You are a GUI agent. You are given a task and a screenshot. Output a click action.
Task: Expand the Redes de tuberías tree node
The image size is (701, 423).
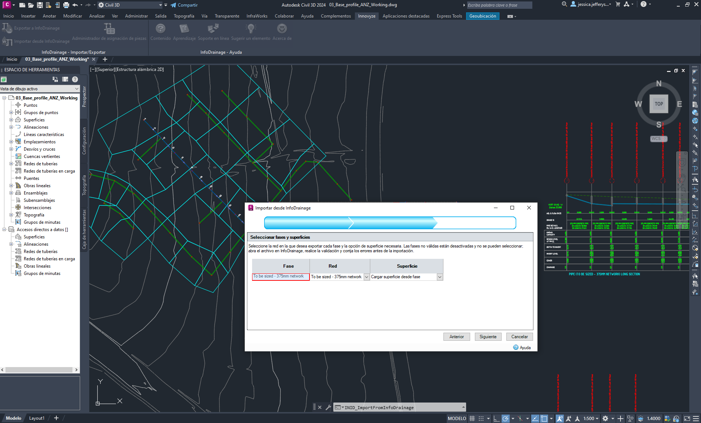point(11,164)
